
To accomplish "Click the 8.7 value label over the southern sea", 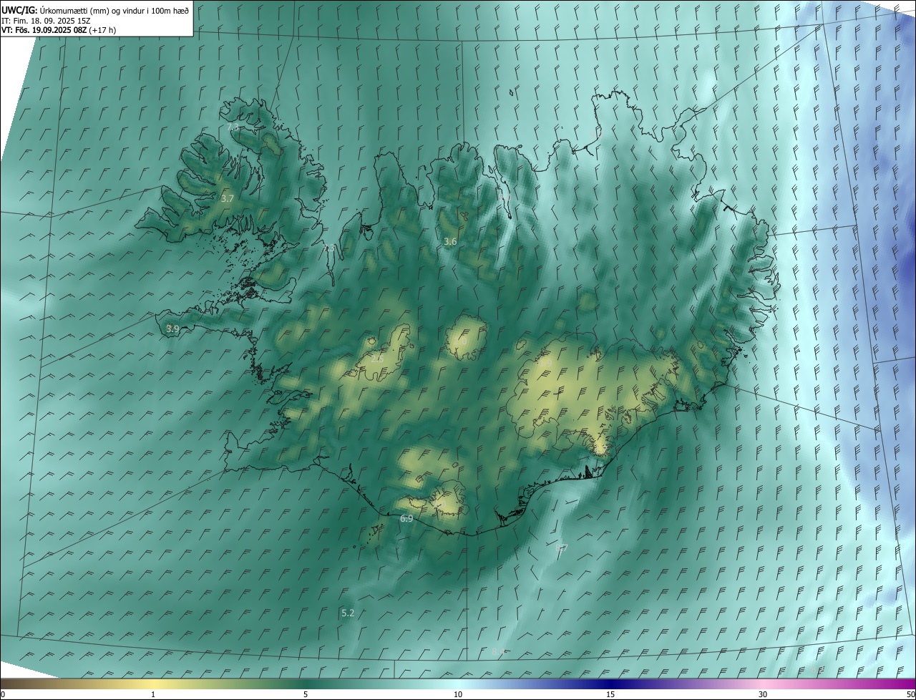I will click(561, 548).
